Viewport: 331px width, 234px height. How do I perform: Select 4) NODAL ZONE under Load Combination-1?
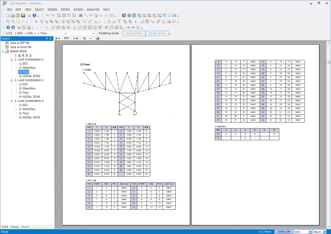(29, 76)
